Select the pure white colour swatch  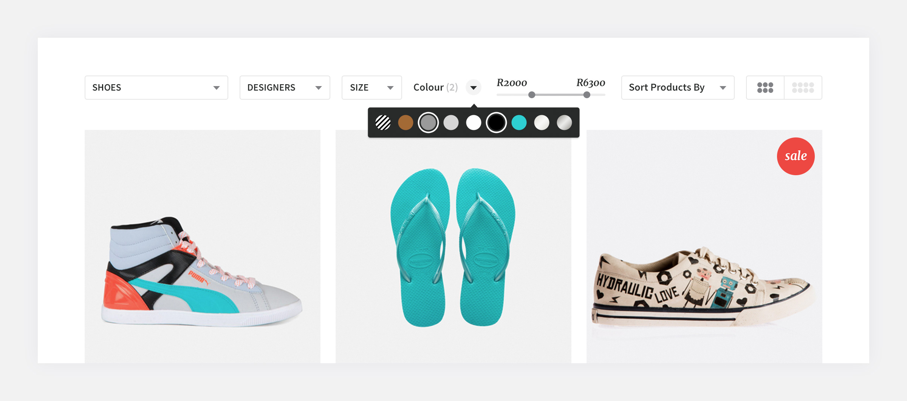tap(474, 123)
